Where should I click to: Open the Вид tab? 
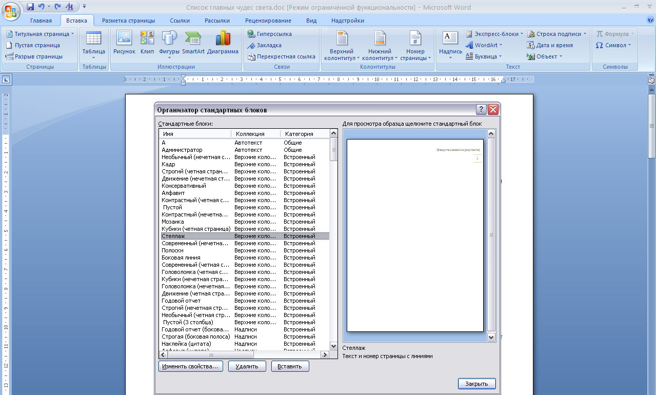(x=311, y=21)
